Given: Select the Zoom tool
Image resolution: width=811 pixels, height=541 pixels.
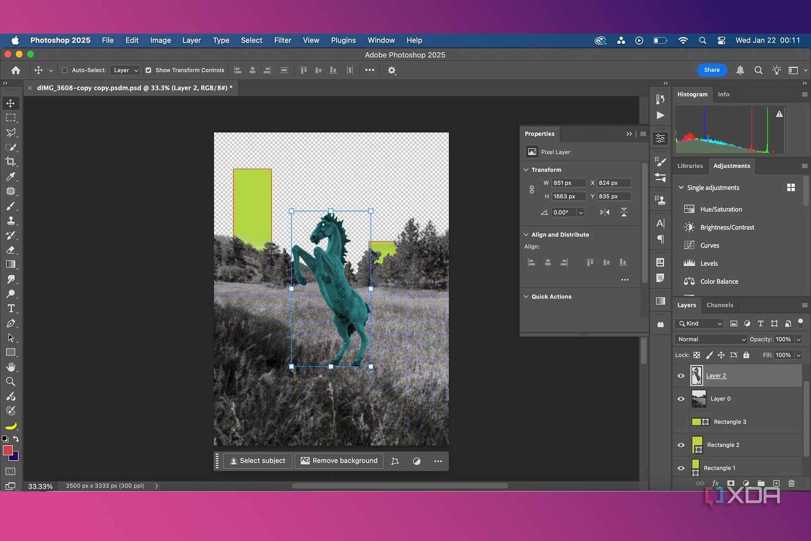Looking at the screenshot, I should pyautogui.click(x=10, y=382).
